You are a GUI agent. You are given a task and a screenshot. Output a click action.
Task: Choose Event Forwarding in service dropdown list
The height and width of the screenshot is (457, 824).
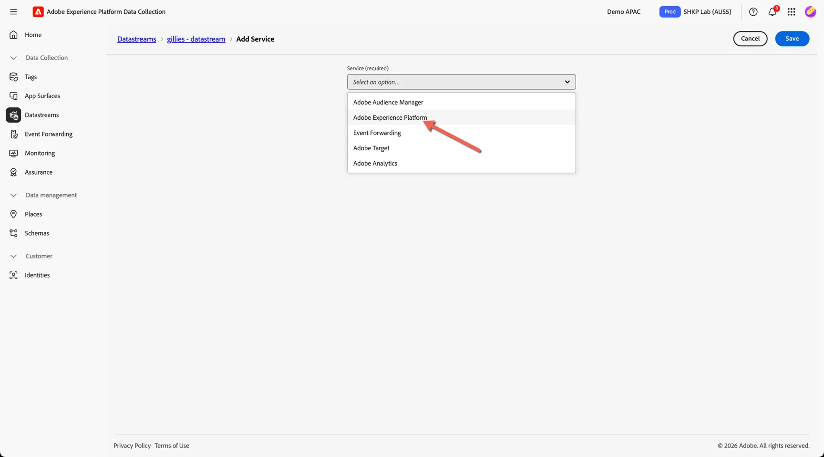point(461,133)
